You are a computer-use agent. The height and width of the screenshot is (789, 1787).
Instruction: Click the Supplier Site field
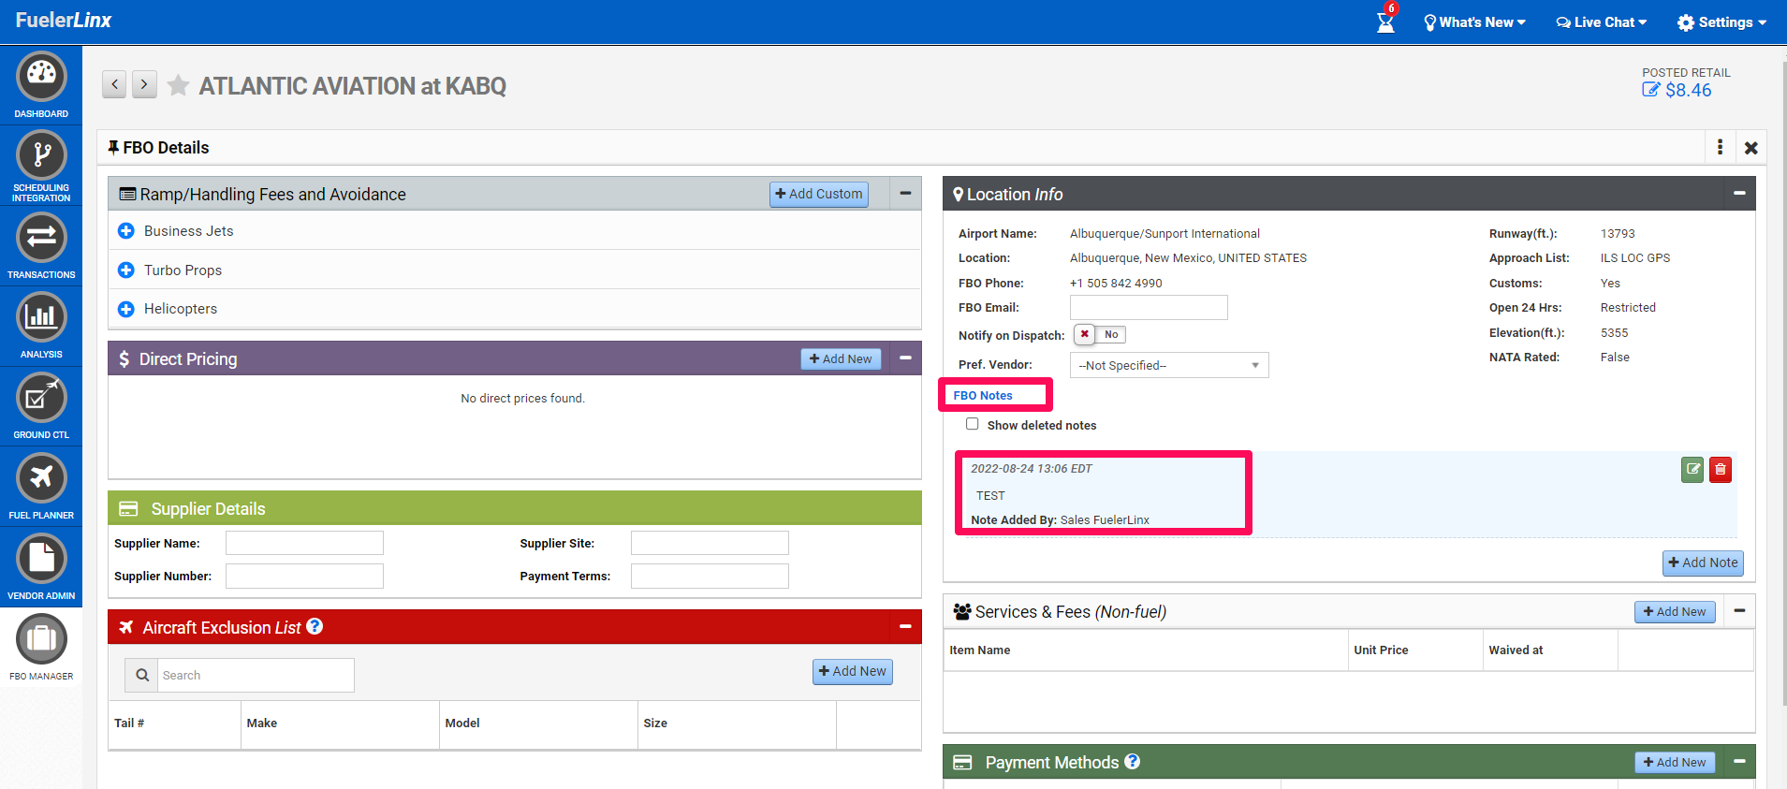coord(710,543)
